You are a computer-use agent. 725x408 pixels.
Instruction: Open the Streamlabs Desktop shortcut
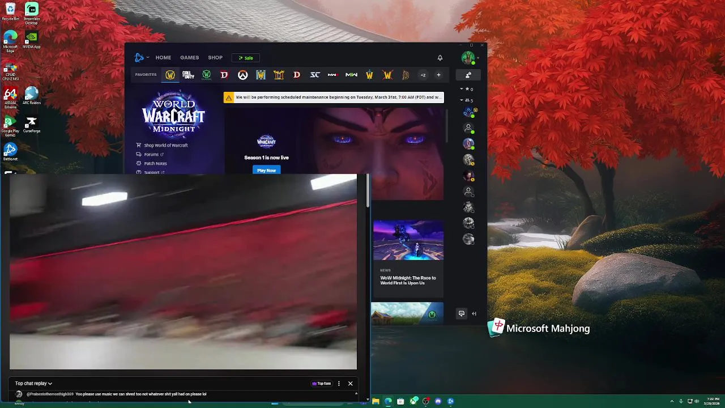tap(31, 14)
